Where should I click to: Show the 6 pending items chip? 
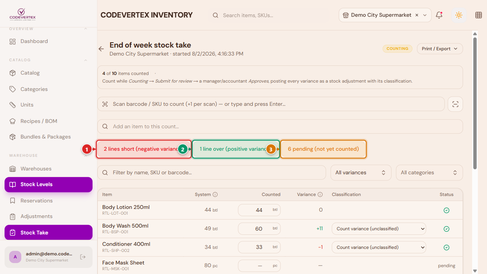point(323,149)
